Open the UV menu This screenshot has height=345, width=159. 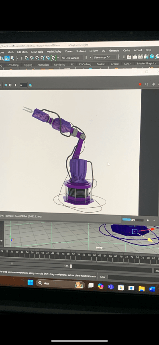pyautogui.click(x=104, y=51)
